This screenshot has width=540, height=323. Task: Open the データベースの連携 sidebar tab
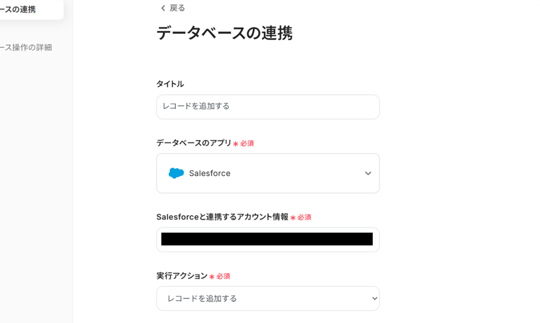(20, 9)
